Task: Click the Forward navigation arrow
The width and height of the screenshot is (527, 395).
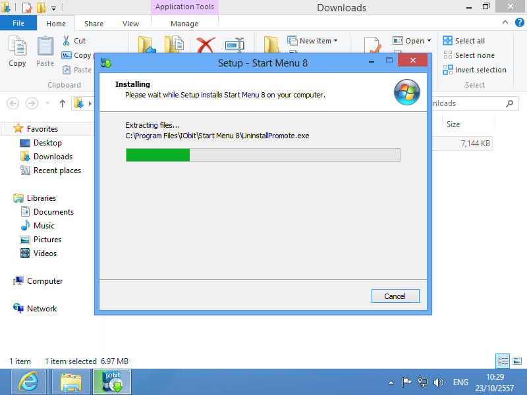Action: (x=32, y=103)
